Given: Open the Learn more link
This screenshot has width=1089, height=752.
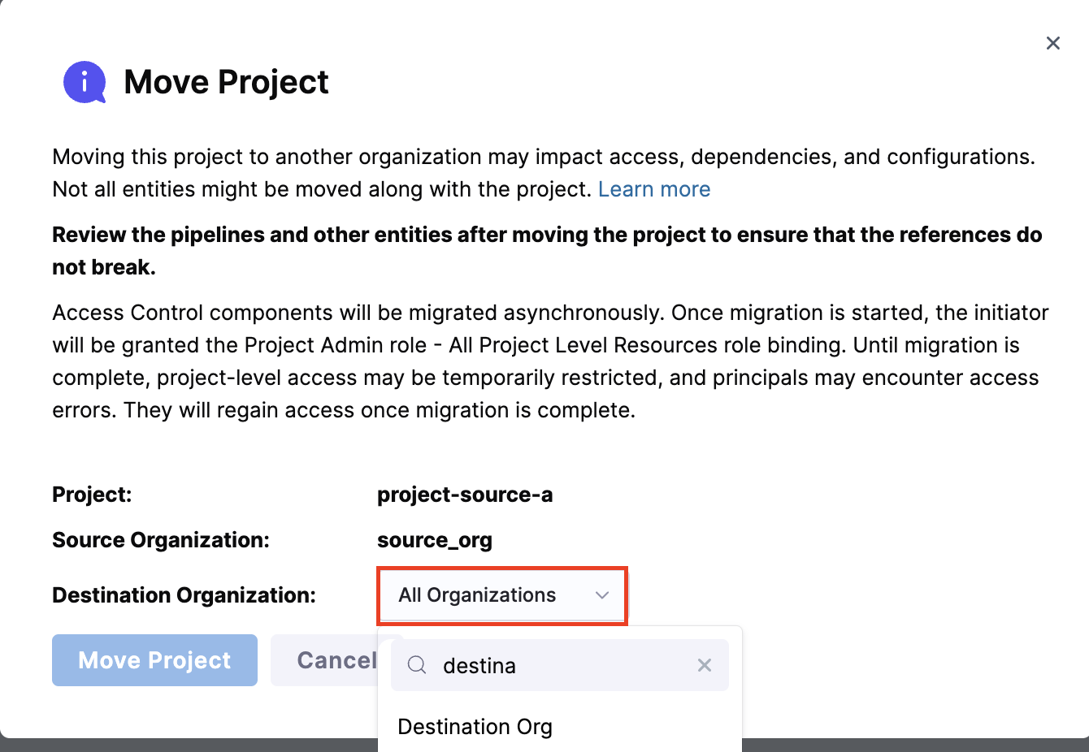Looking at the screenshot, I should coord(653,189).
